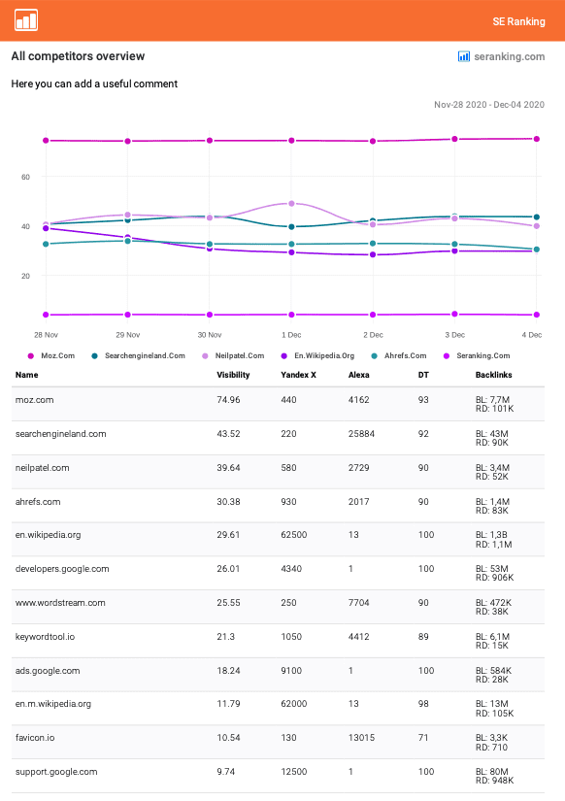This screenshot has width=565, height=801.
Task: Toggle Seranking.Com legend series
Action: point(477,355)
